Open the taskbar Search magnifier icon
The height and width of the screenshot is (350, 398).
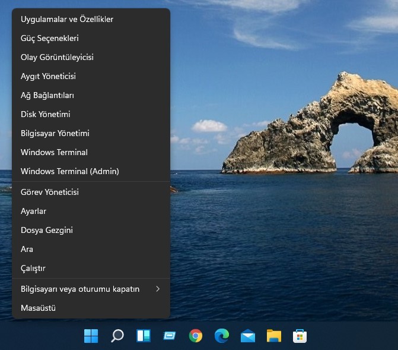[x=117, y=336]
